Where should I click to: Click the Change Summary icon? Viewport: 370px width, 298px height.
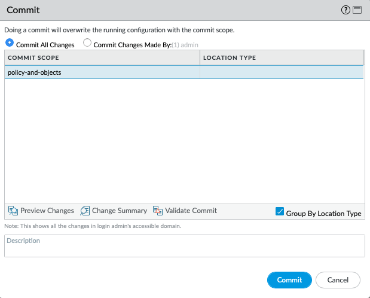85,211
